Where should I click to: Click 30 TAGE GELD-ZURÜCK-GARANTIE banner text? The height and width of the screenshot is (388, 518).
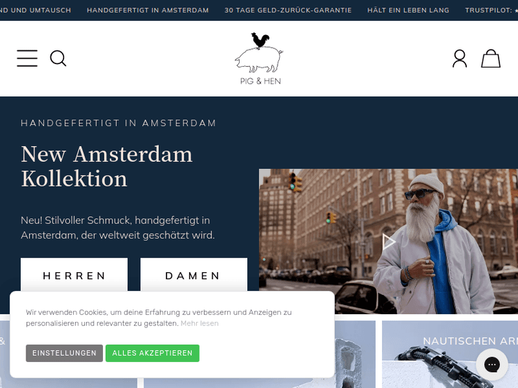[288, 10]
